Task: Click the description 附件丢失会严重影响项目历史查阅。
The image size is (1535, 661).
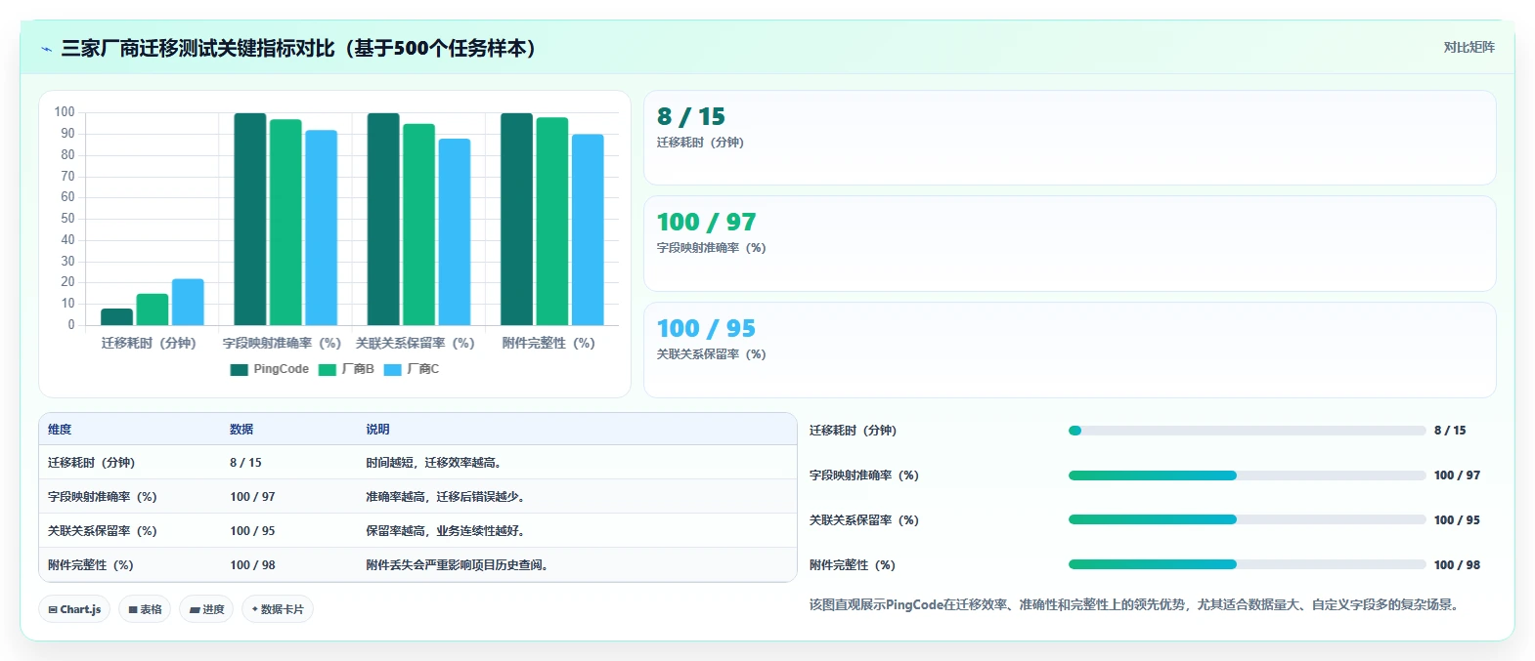Action: (x=459, y=565)
